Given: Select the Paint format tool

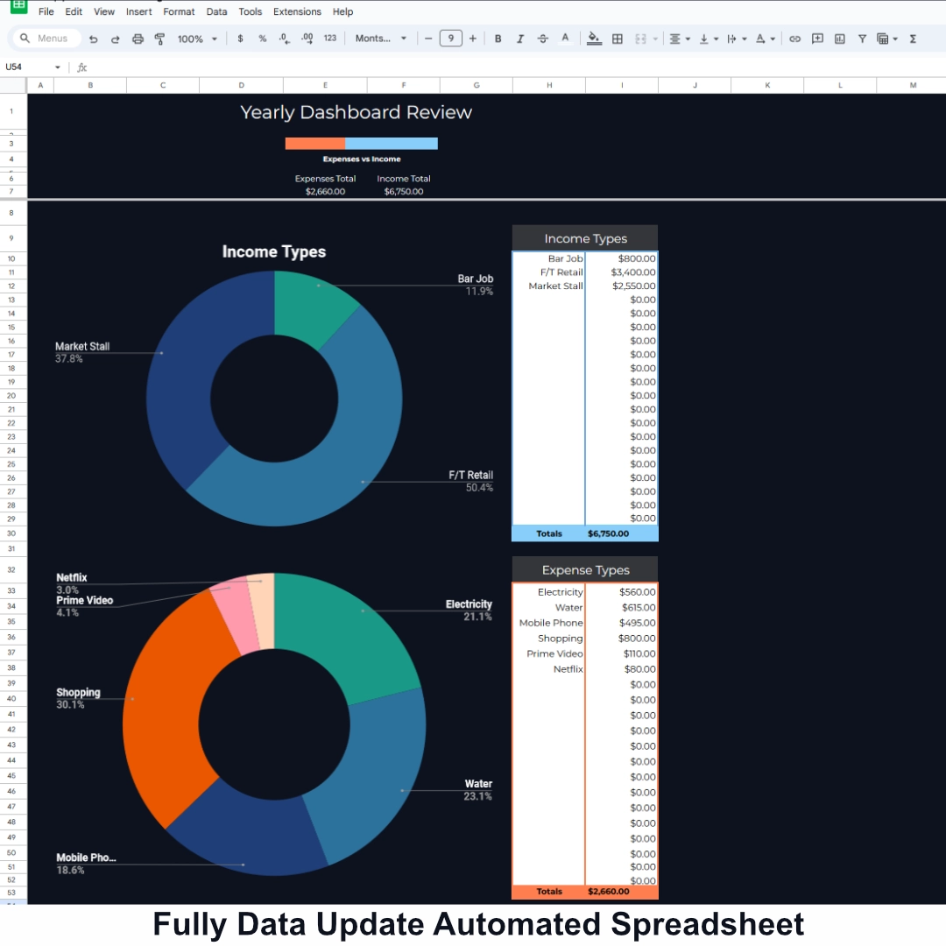Looking at the screenshot, I should pyautogui.click(x=159, y=39).
